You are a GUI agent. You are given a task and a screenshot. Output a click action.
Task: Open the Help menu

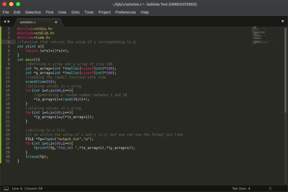145,12
